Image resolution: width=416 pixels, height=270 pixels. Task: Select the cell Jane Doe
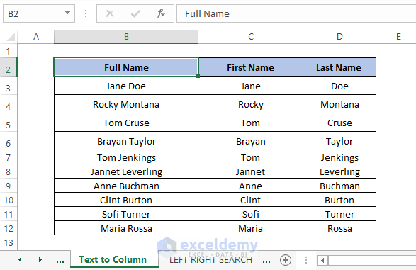point(126,86)
